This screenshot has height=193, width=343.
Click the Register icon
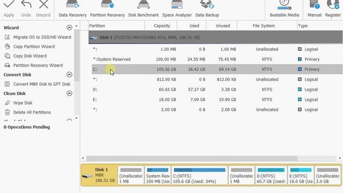[333, 4]
